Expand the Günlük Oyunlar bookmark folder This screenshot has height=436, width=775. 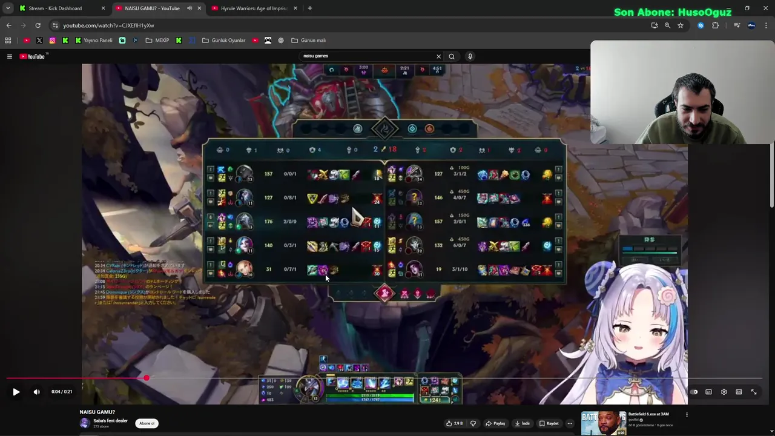point(224,41)
